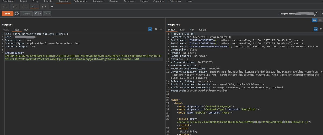
Task: Click the edit target pencil icon
Action: click(316, 13)
